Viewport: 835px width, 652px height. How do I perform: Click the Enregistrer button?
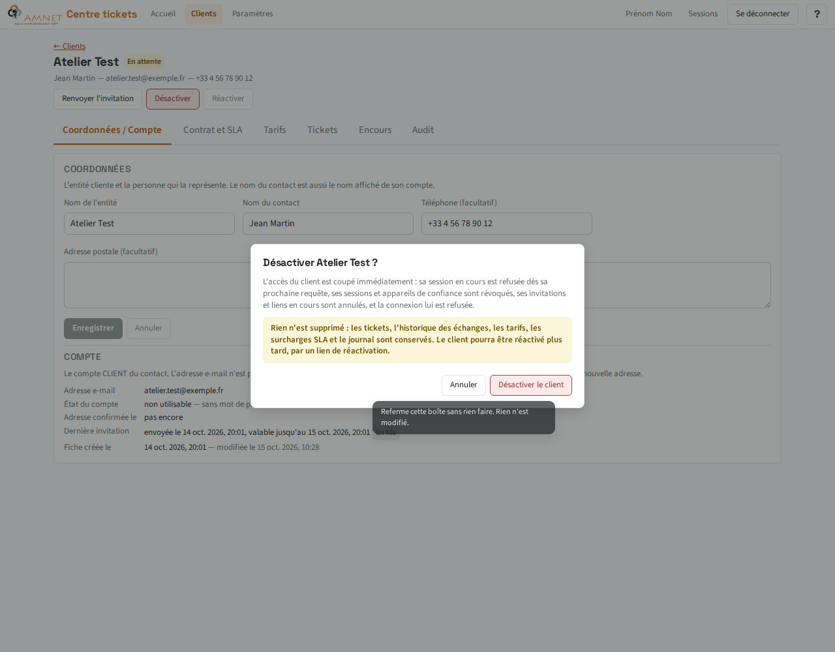point(93,329)
